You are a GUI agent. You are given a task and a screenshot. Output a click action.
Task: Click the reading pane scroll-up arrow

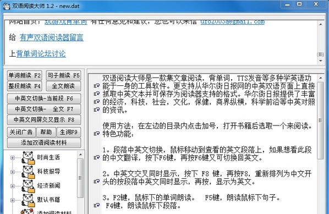point(321,78)
